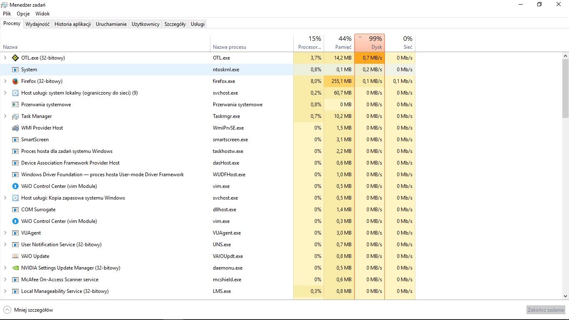This screenshot has height=320, width=569.
Task: Click the Kopia zapasowa service host icon
Action: click(15, 198)
